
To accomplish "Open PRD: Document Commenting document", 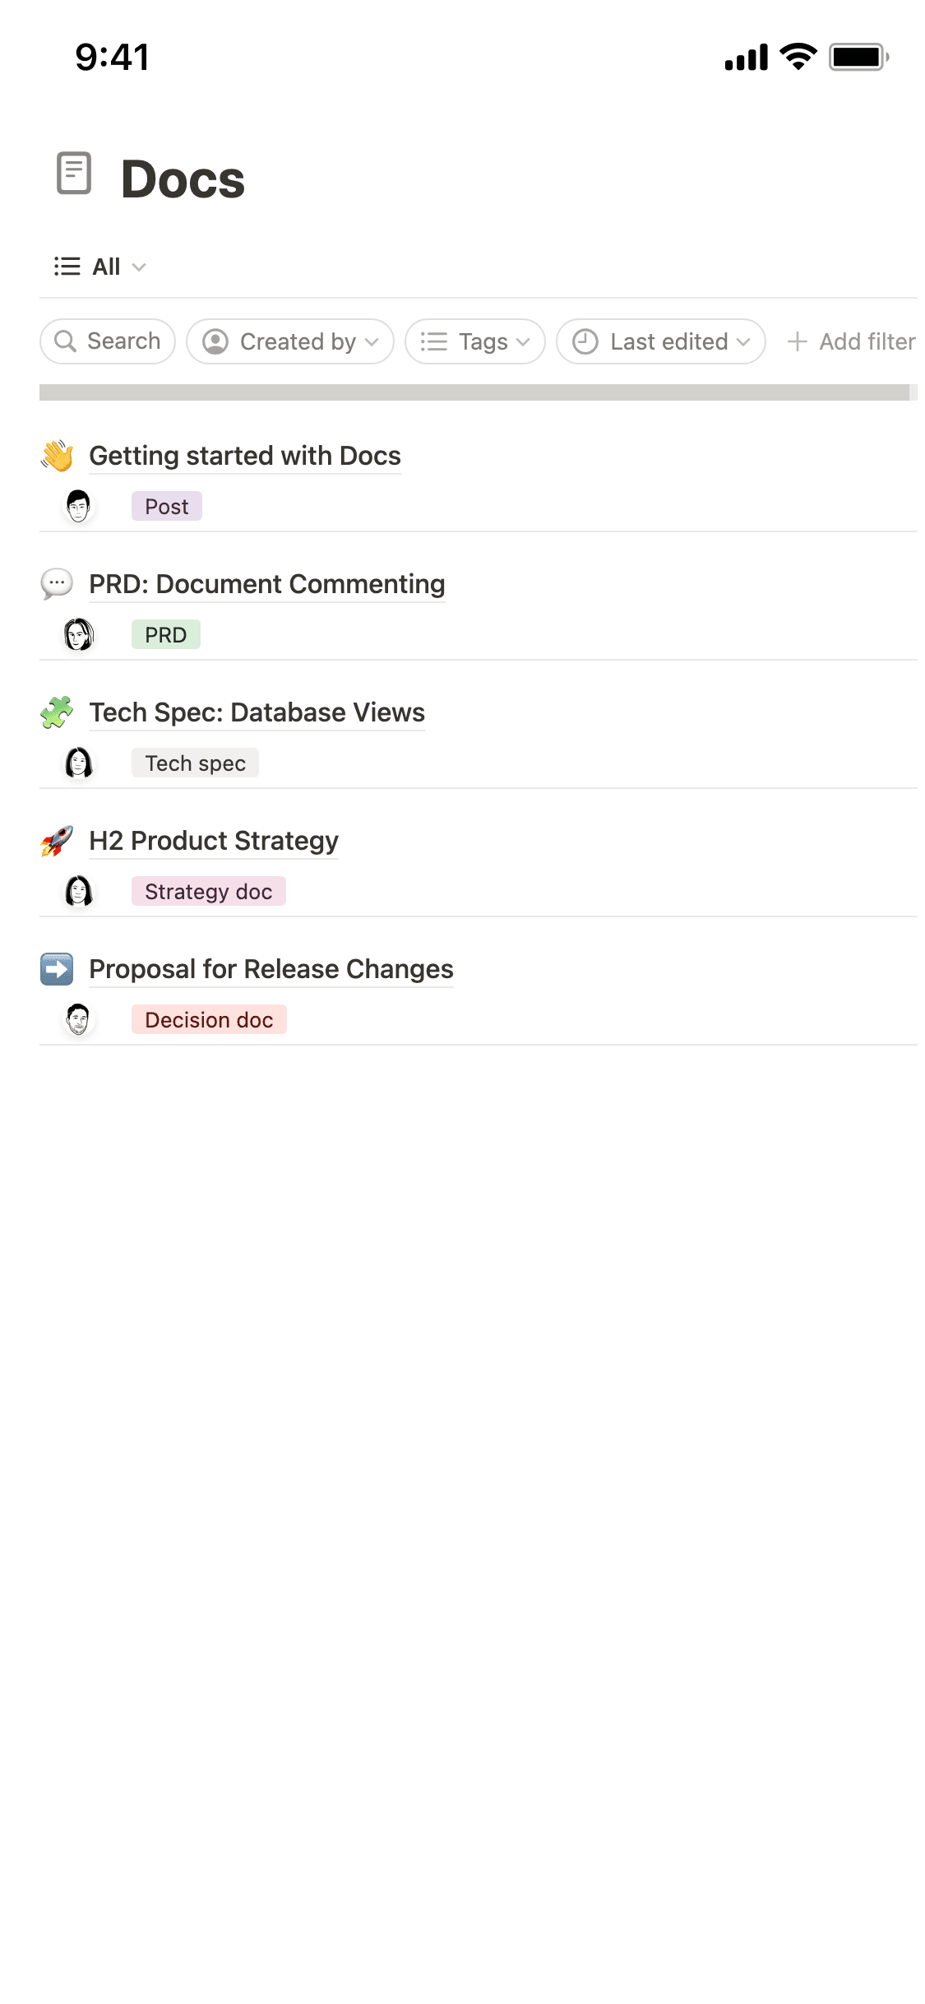I will coord(266,584).
